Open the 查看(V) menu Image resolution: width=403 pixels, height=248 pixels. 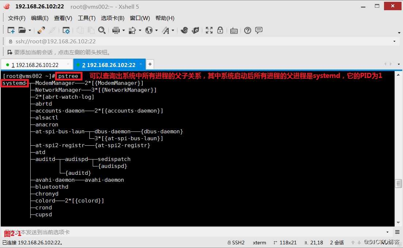[63, 18]
